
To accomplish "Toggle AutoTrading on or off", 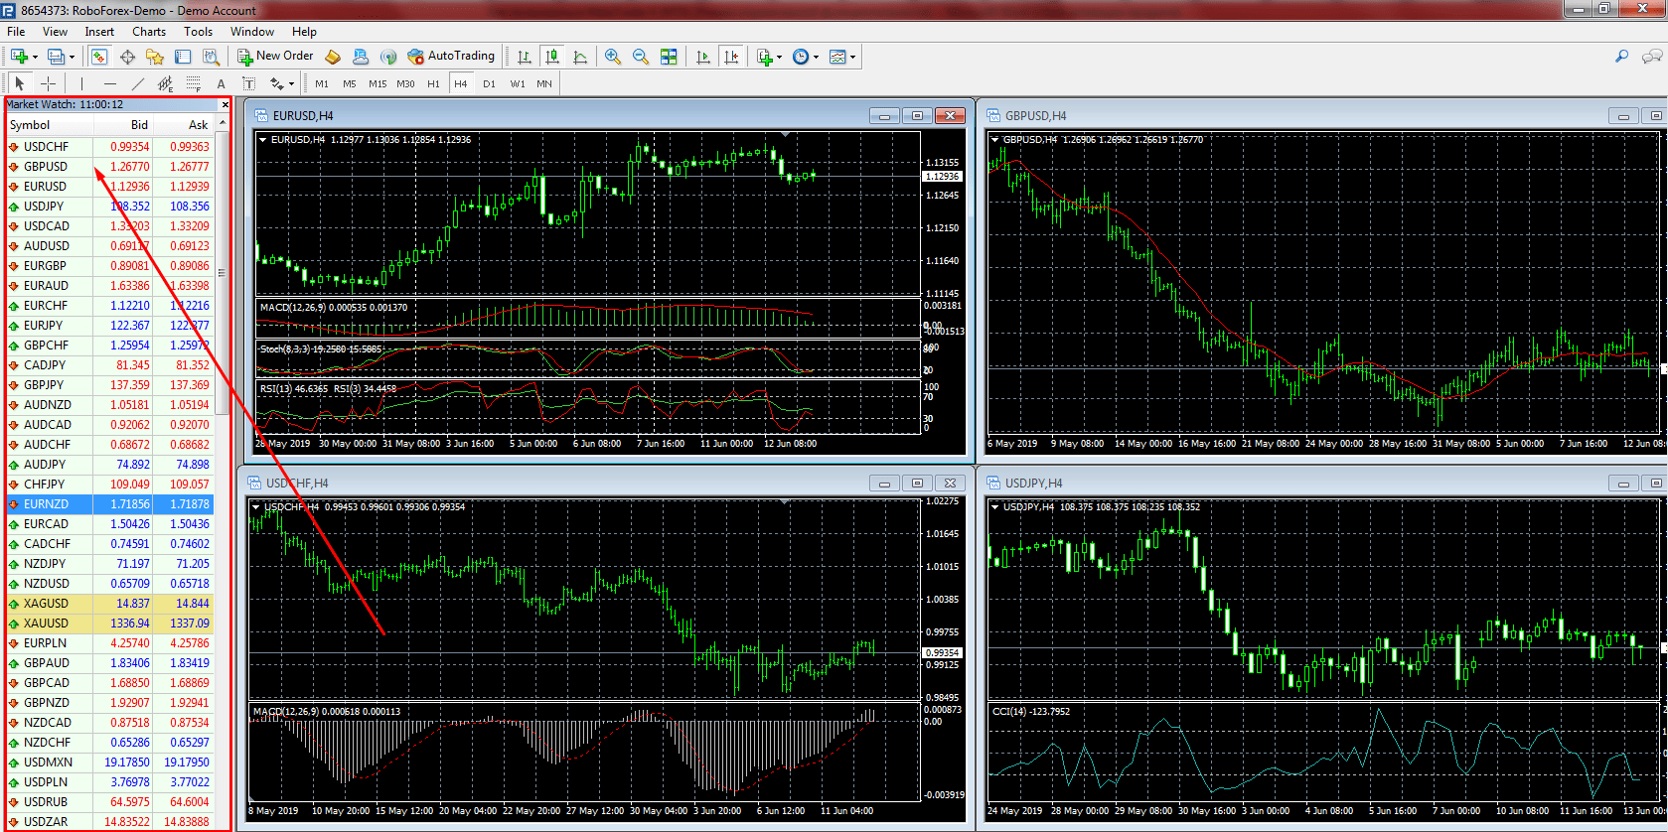I will tap(450, 57).
